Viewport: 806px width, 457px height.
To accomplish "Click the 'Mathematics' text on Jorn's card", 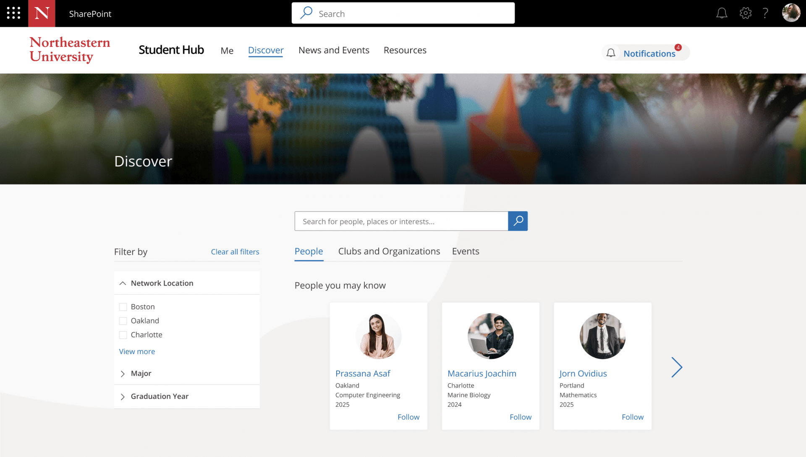I will pos(578,395).
